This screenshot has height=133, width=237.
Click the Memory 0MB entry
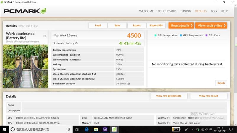tap(97, 123)
